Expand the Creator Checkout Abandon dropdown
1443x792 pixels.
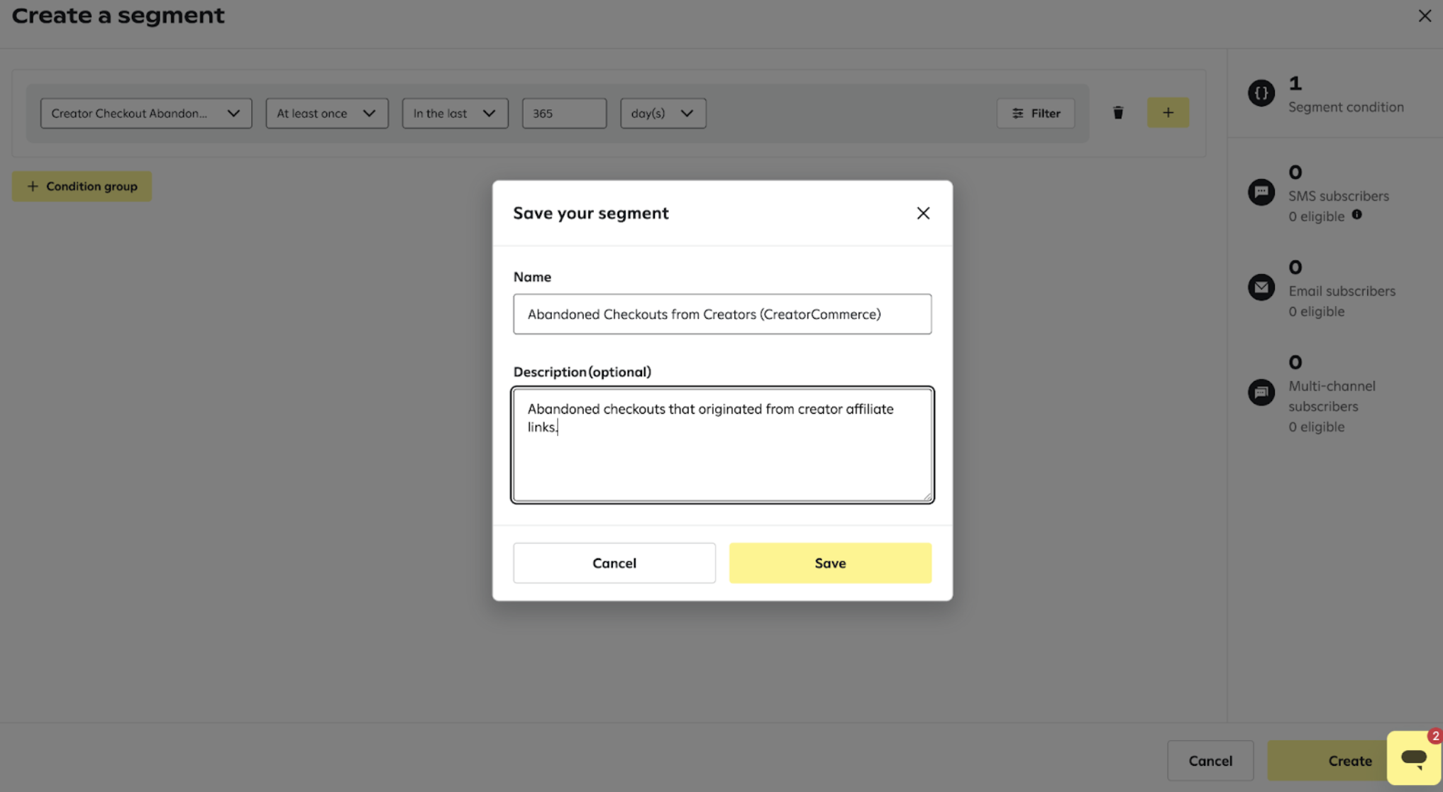coord(146,114)
